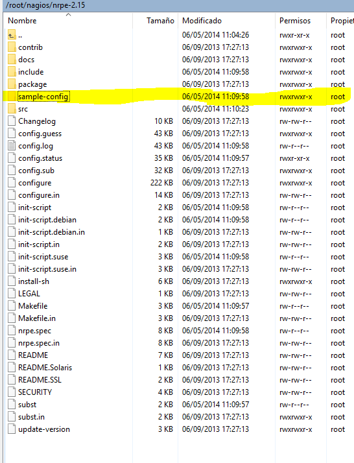The height and width of the screenshot is (463, 354).
Task: Click the 10 KB size of Changelog
Action: click(163, 121)
